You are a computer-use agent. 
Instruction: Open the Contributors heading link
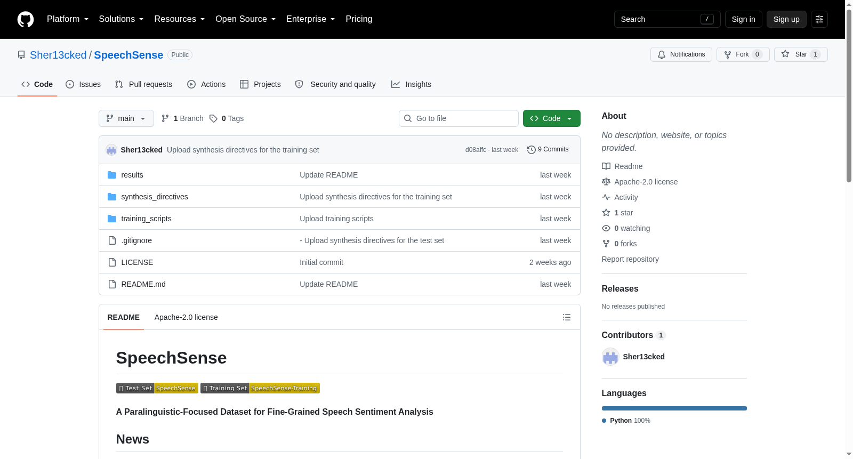click(x=633, y=335)
